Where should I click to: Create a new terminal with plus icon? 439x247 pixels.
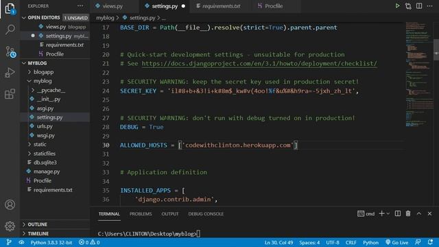[x=381, y=213]
